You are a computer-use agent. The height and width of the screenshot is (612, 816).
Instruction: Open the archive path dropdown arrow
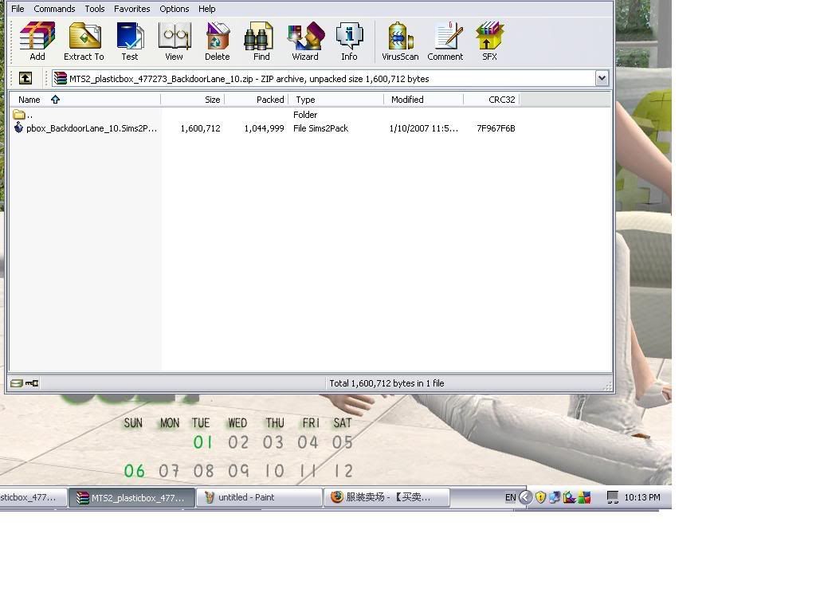tap(602, 79)
